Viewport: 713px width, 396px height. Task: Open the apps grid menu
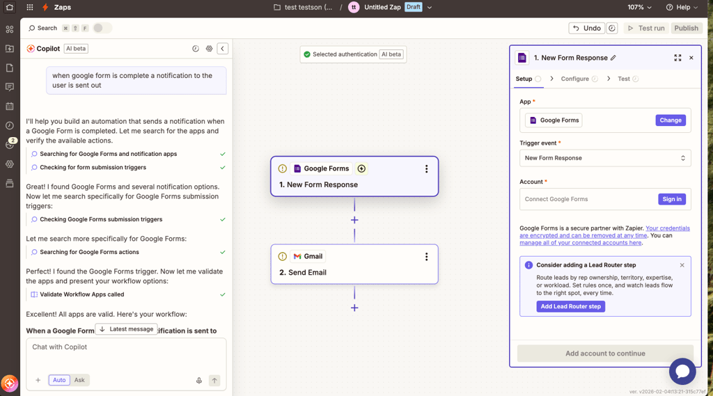pyautogui.click(x=29, y=7)
